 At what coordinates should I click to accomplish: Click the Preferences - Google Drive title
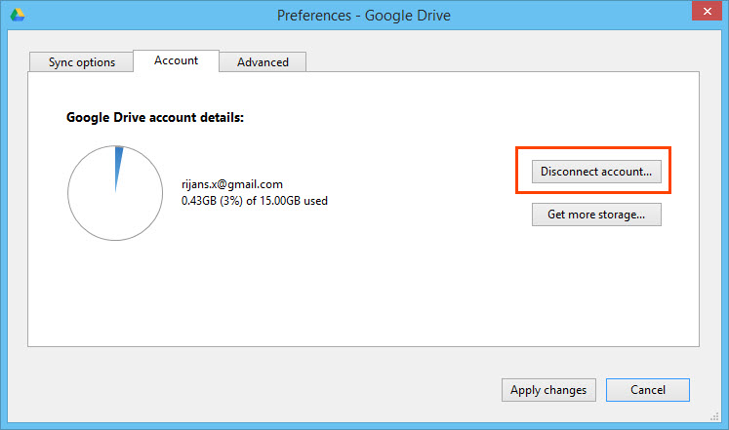click(x=364, y=16)
